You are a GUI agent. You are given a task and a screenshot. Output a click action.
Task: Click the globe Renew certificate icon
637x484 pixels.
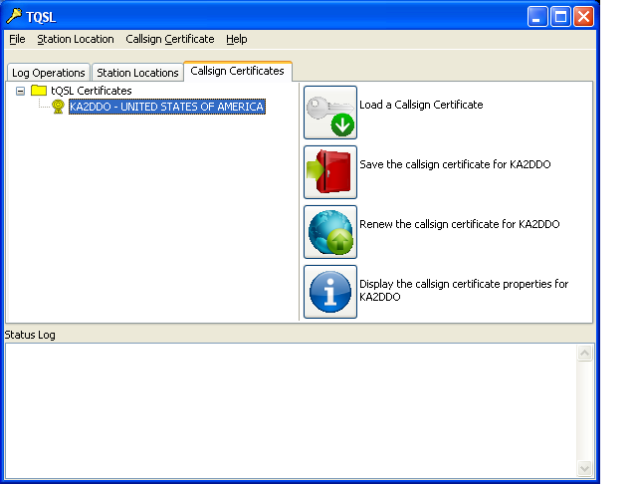(330, 232)
